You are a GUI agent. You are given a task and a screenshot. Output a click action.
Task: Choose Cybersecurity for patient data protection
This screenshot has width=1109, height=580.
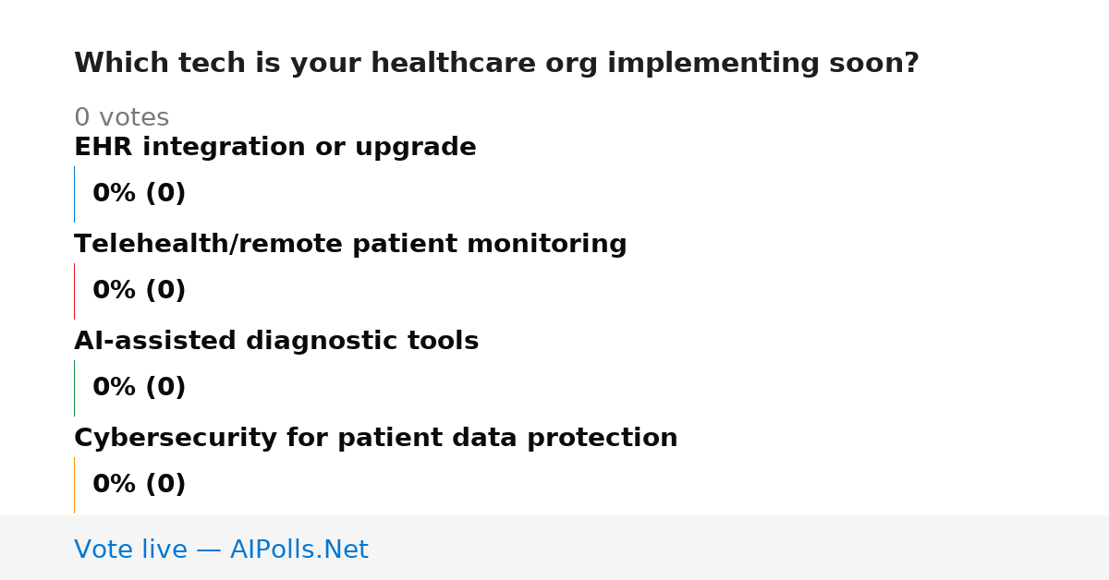pyautogui.click(x=376, y=439)
